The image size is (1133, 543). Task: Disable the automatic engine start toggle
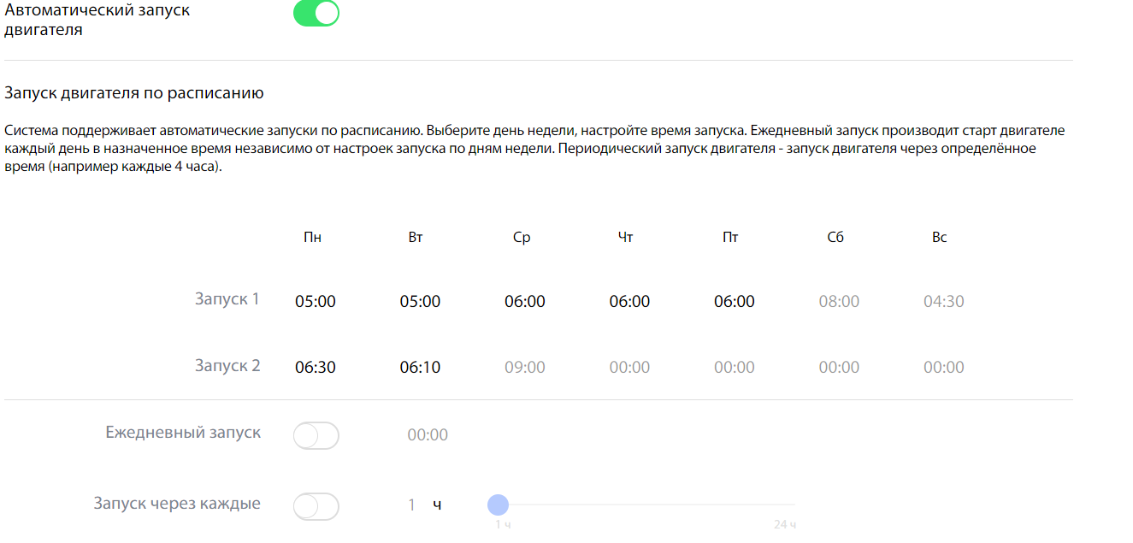(x=316, y=14)
